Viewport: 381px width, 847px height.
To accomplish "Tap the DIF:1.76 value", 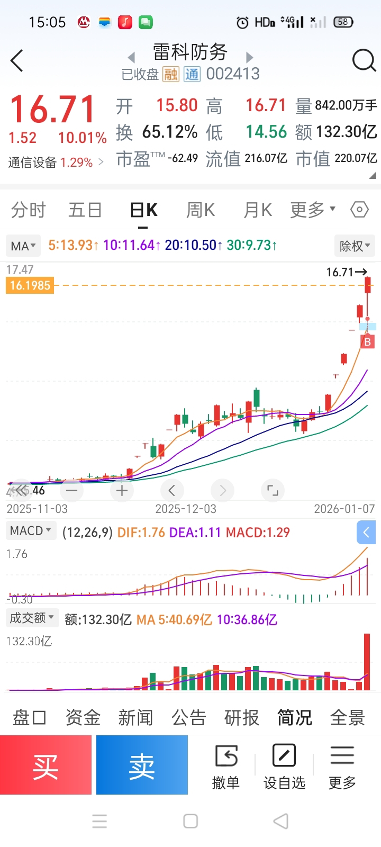I will click(141, 532).
